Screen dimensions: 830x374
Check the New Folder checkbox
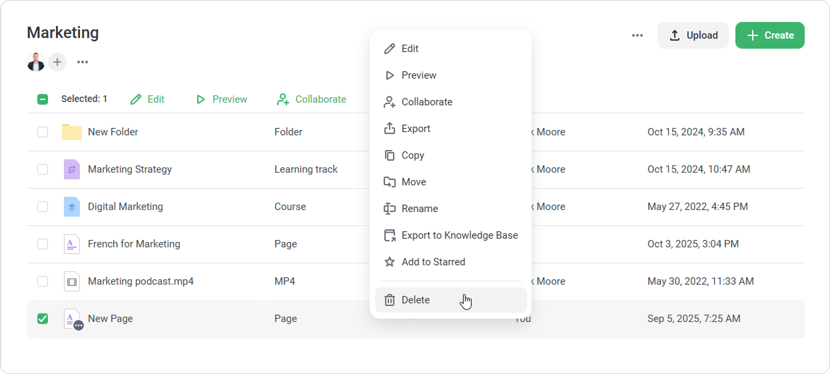coord(43,132)
